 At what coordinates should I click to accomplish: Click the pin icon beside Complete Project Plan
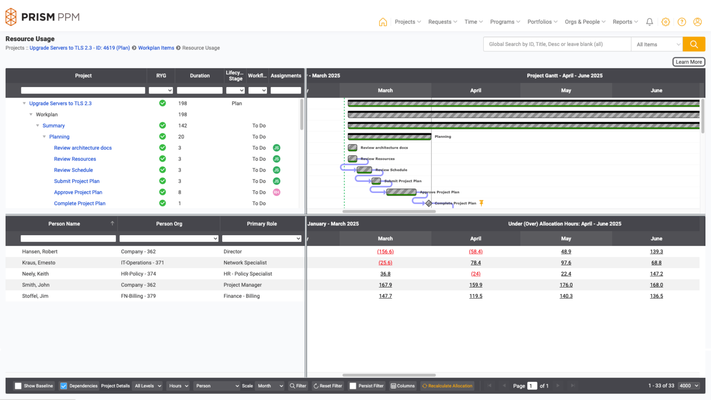481,203
